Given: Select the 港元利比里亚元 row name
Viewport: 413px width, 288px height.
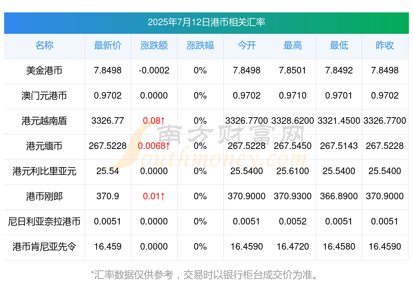Looking at the screenshot, I should 44,171.
